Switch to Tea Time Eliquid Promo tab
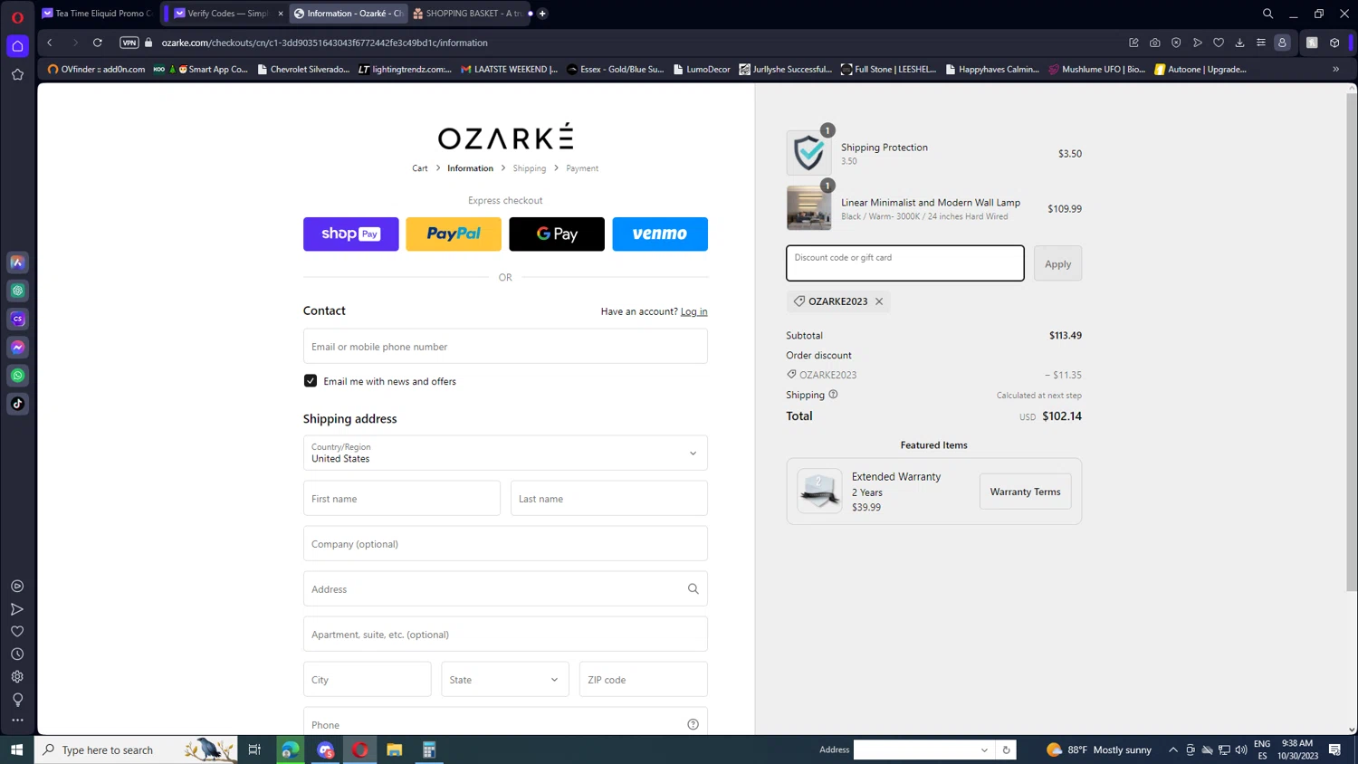The height and width of the screenshot is (764, 1358). (x=97, y=14)
